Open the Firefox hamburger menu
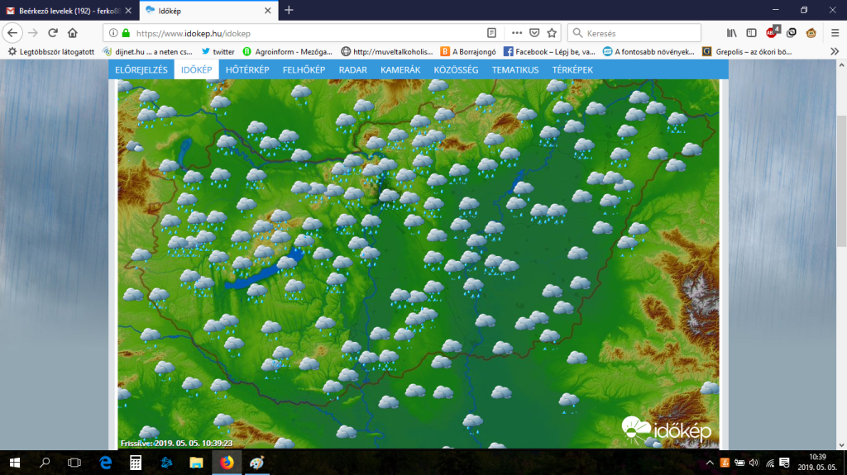The image size is (847, 475). click(x=834, y=33)
